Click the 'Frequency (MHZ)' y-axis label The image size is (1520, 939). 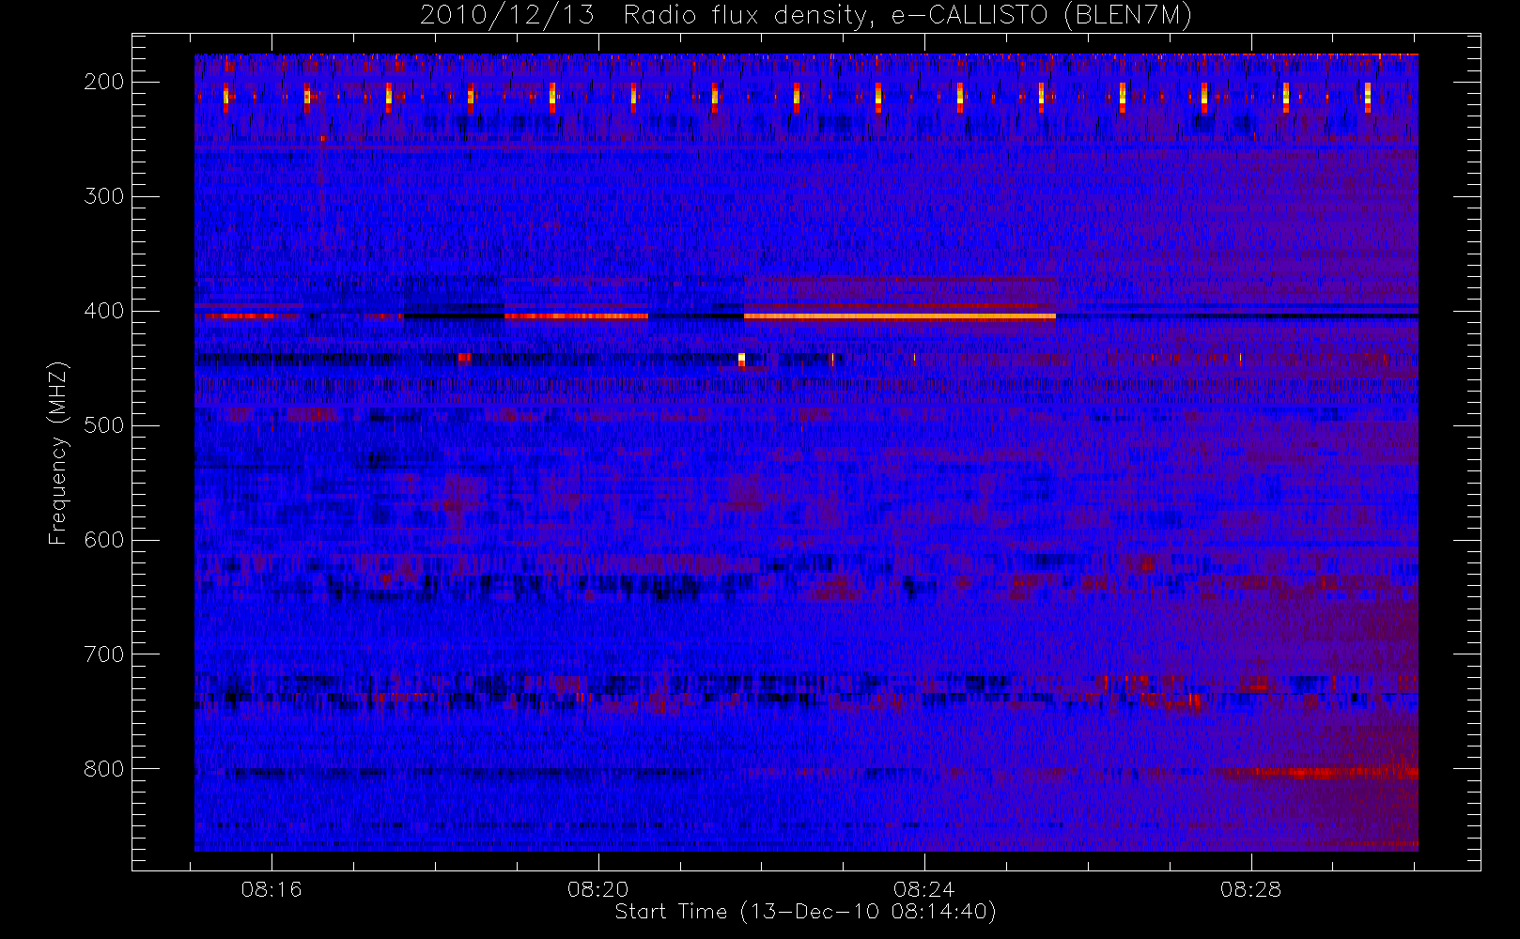58,454
